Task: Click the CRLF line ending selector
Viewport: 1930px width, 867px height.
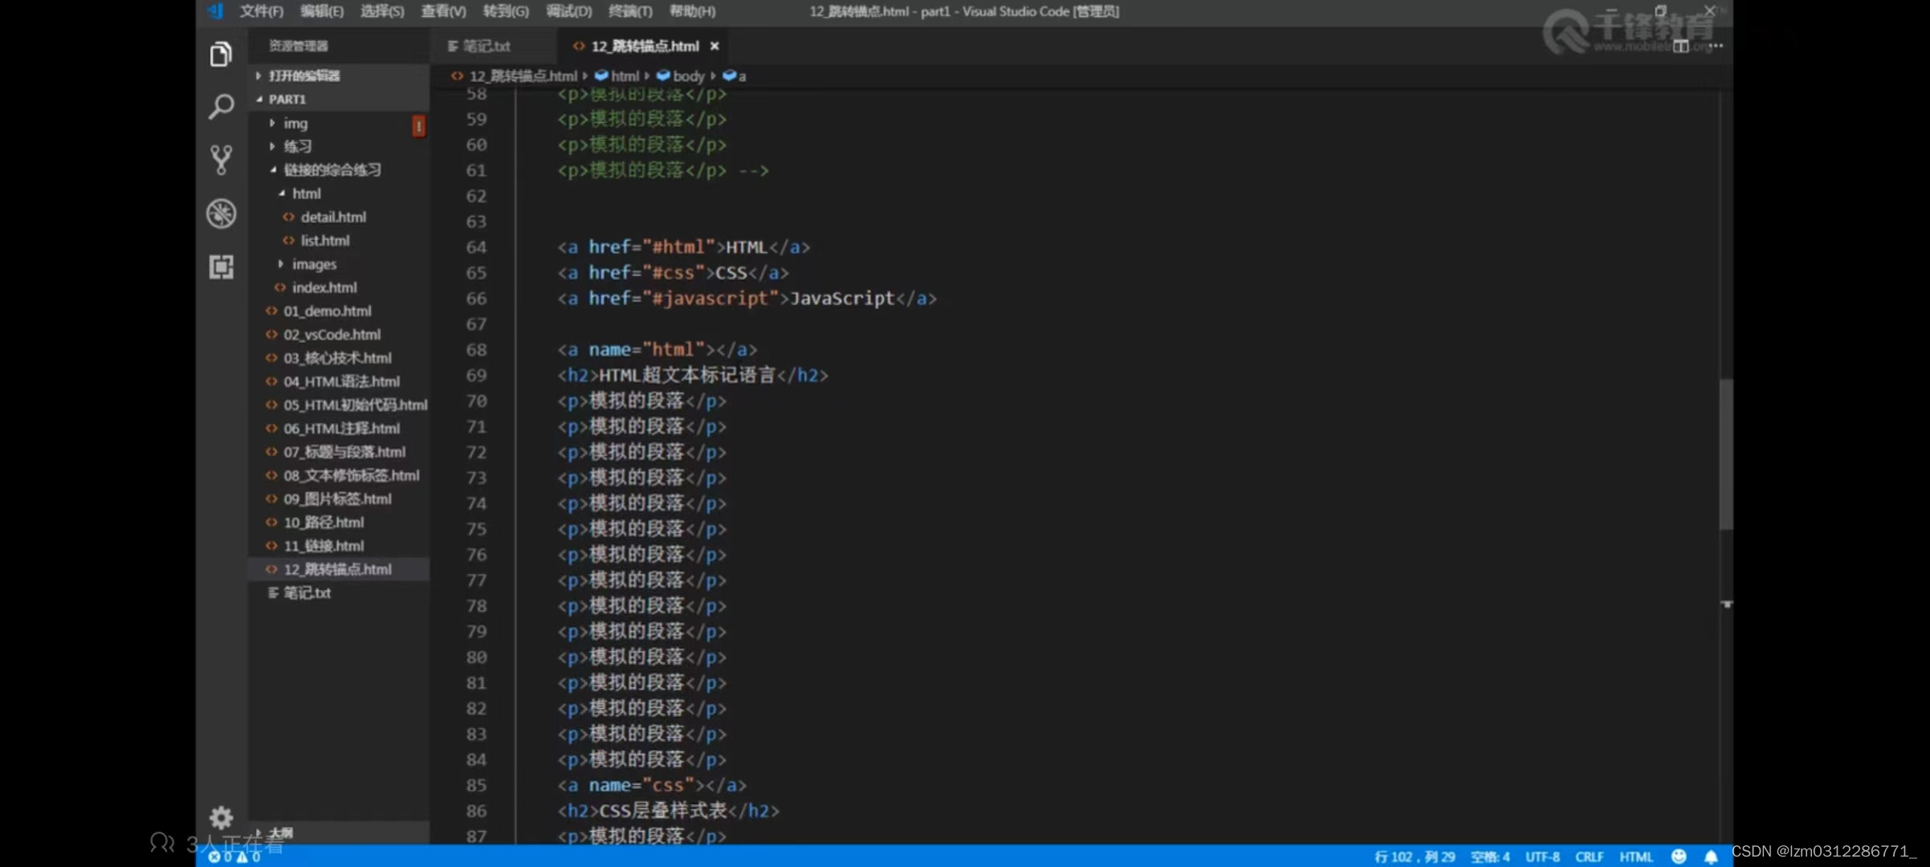Action: [1589, 857]
